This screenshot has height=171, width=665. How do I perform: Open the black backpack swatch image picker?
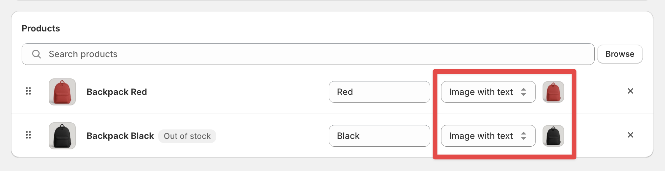(x=553, y=136)
